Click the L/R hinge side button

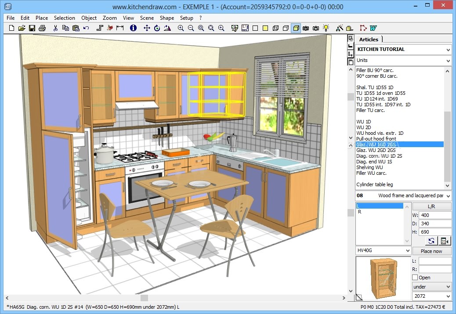431,206
